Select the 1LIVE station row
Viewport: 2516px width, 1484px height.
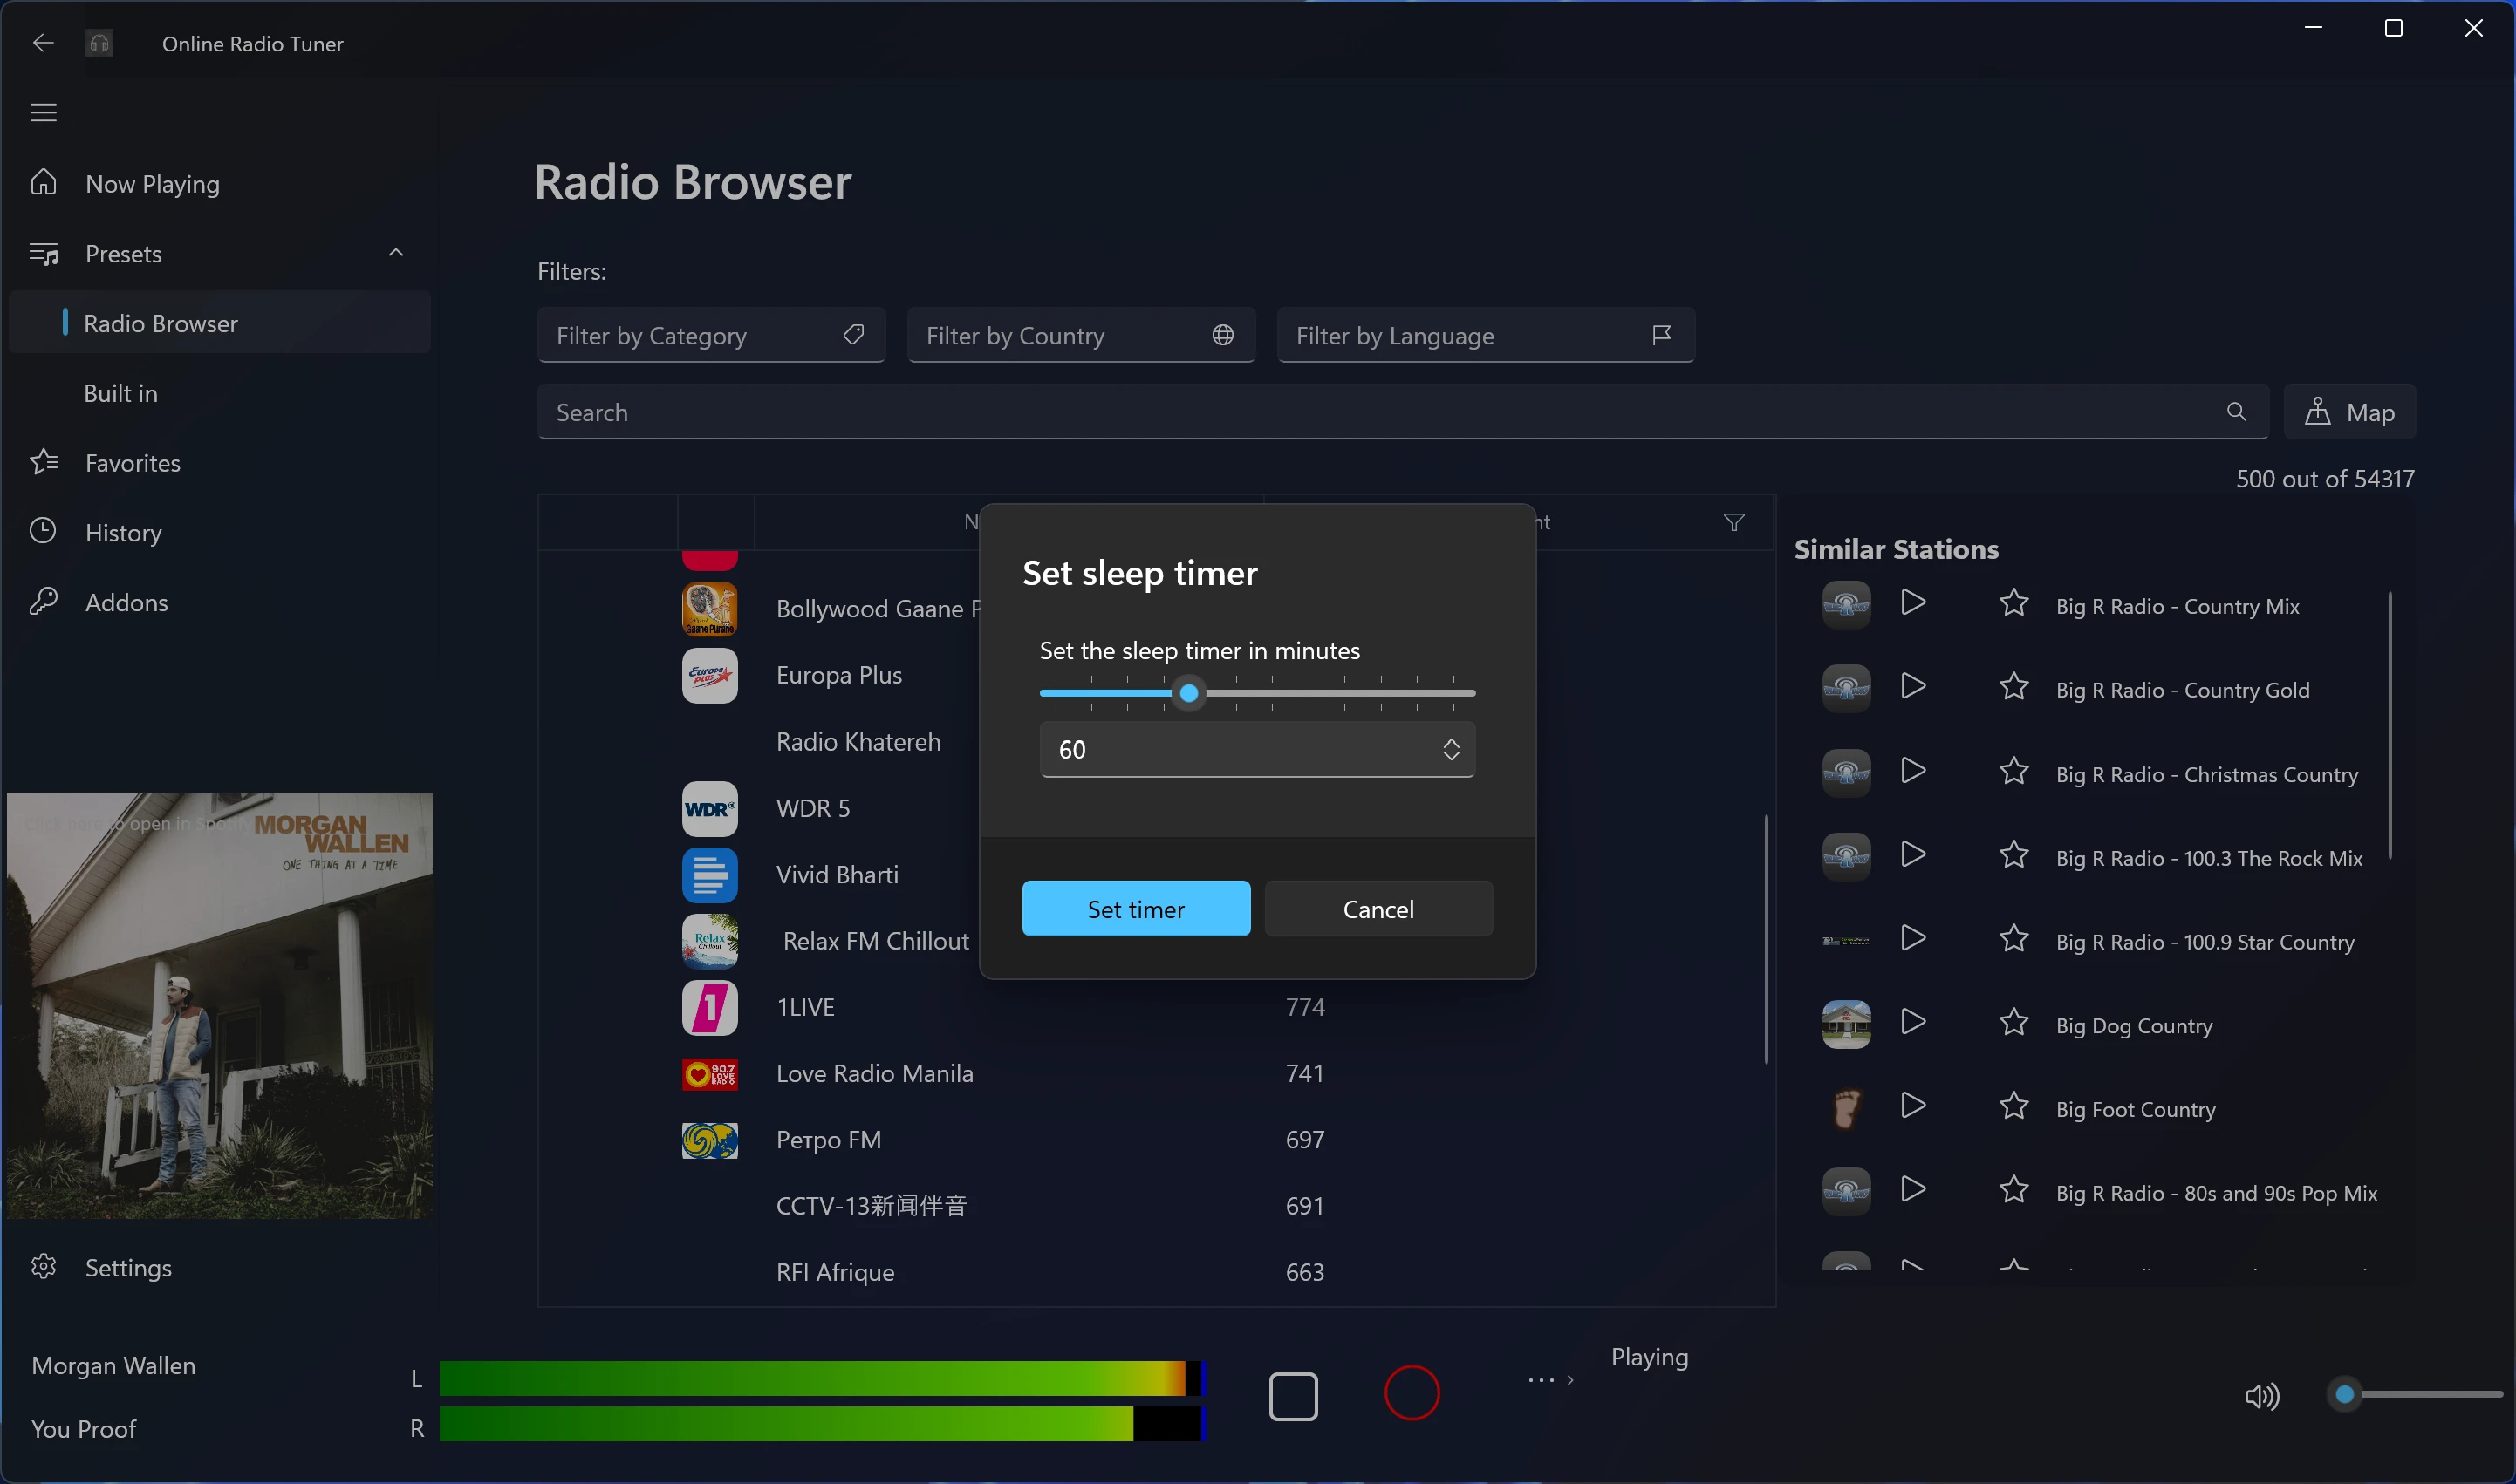[1155, 1007]
